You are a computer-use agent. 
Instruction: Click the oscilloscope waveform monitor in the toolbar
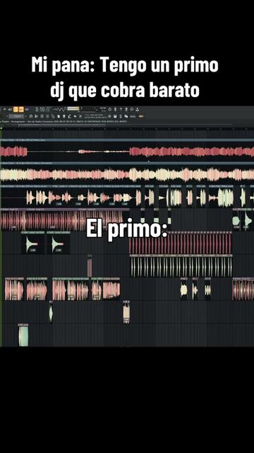point(59,110)
